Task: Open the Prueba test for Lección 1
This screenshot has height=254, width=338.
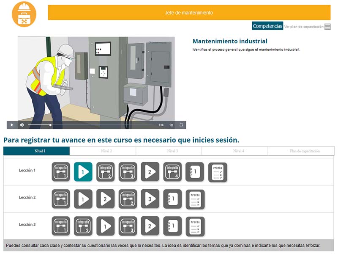Action: (218, 172)
